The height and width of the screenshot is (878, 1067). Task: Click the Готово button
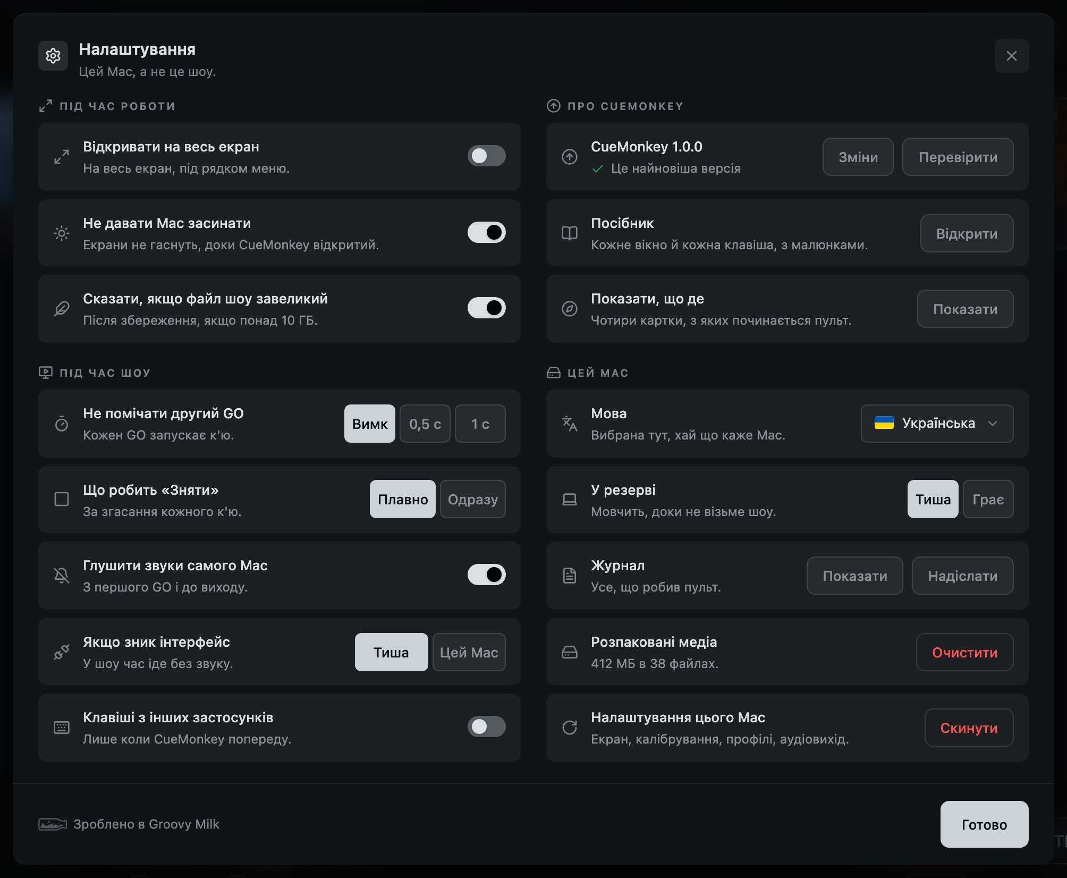984,824
